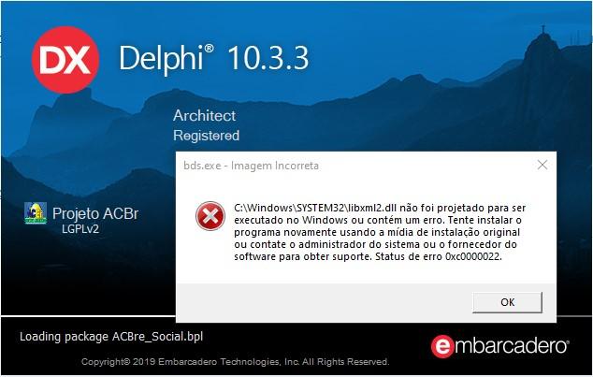Click the registered trademark symbol after Delphi
This screenshot has height=377, width=593.
point(210,49)
